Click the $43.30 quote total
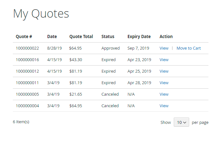Viewport: 220px width, 144px height. pyautogui.click(x=75, y=60)
